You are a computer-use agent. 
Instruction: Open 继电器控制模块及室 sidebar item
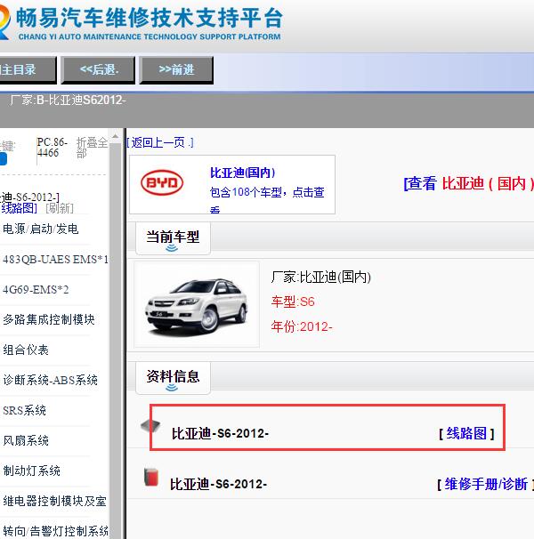point(54,501)
